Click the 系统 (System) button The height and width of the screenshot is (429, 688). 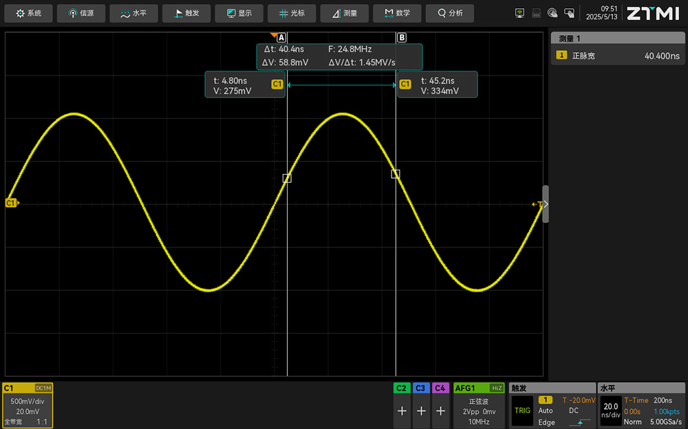click(29, 13)
